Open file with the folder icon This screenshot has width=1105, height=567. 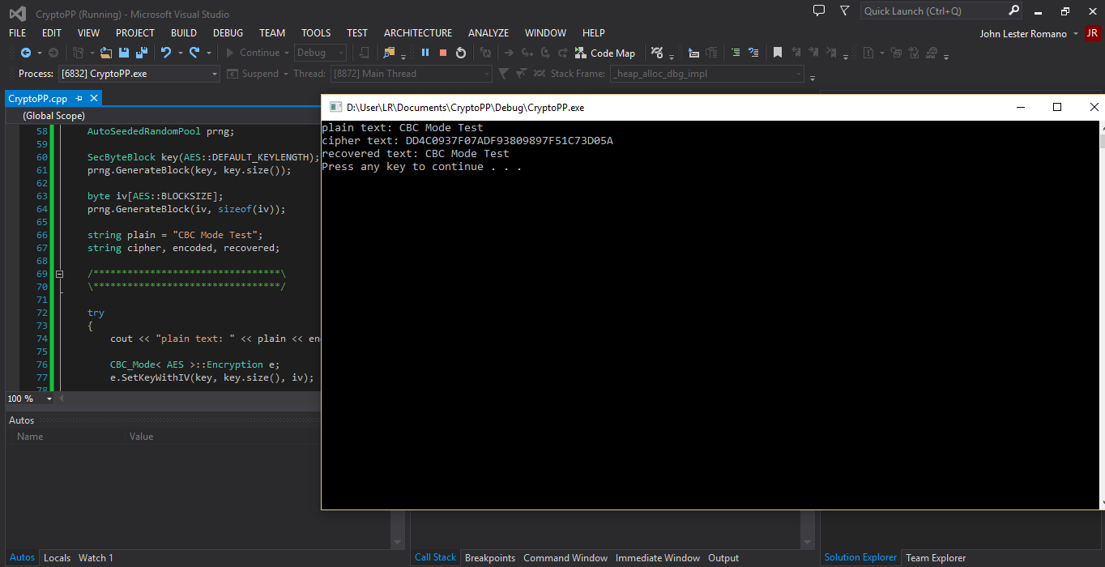pyautogui.click(x=106, y=53)
